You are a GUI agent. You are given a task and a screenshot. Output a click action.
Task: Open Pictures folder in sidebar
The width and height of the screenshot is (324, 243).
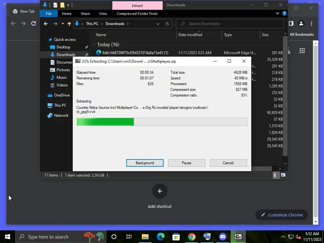(63, 70)
